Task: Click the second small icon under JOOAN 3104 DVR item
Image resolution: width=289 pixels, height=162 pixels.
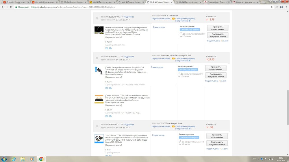Action: click(110, 116)
